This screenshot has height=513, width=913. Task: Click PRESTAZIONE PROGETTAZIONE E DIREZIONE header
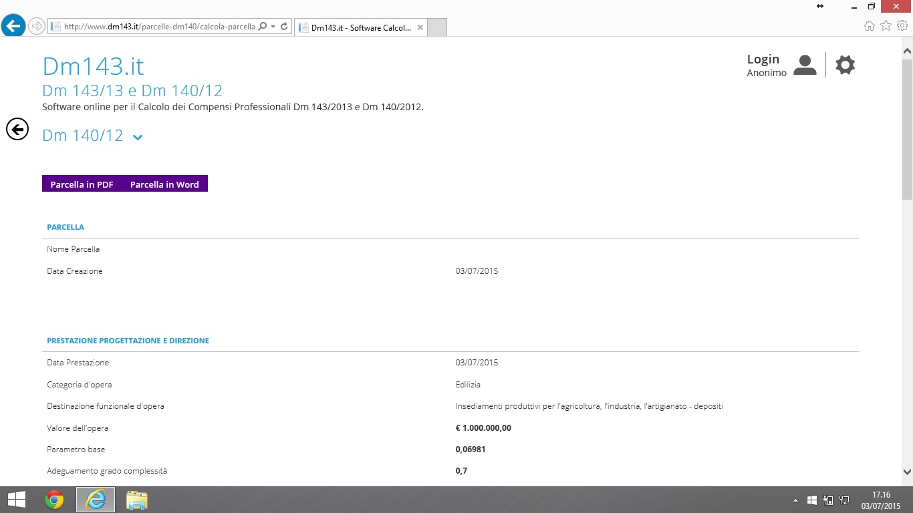click(128, 341)
